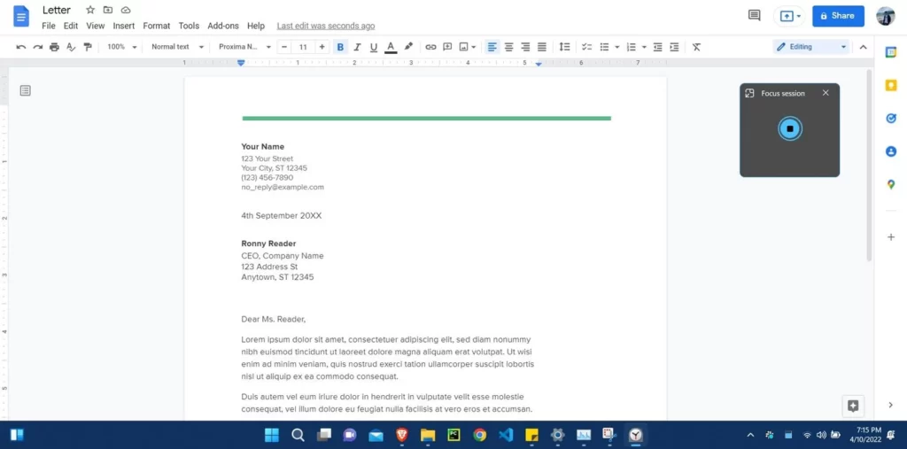Open the highlight color marker
The height and width of the screenshot is (449, 907).
coord(408,47)
